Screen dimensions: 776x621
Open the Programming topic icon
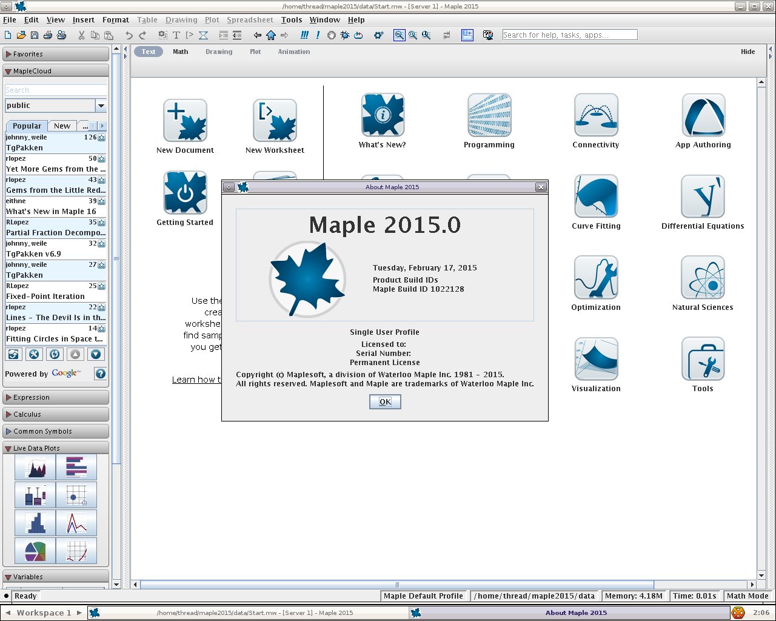click(489, 115)
